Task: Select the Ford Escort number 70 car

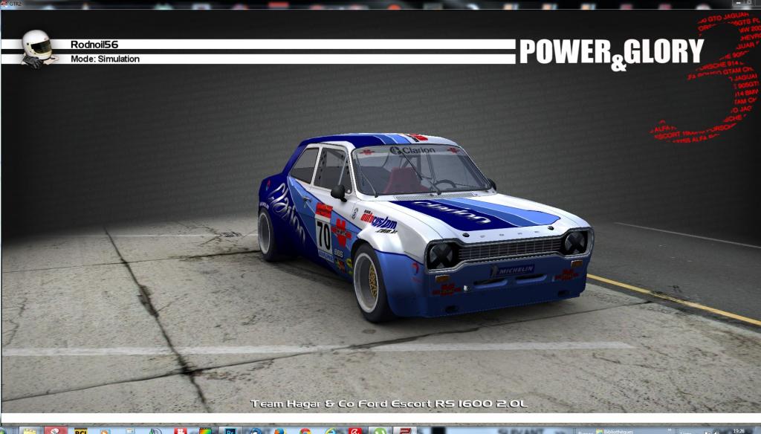Action: pos(424,227)
